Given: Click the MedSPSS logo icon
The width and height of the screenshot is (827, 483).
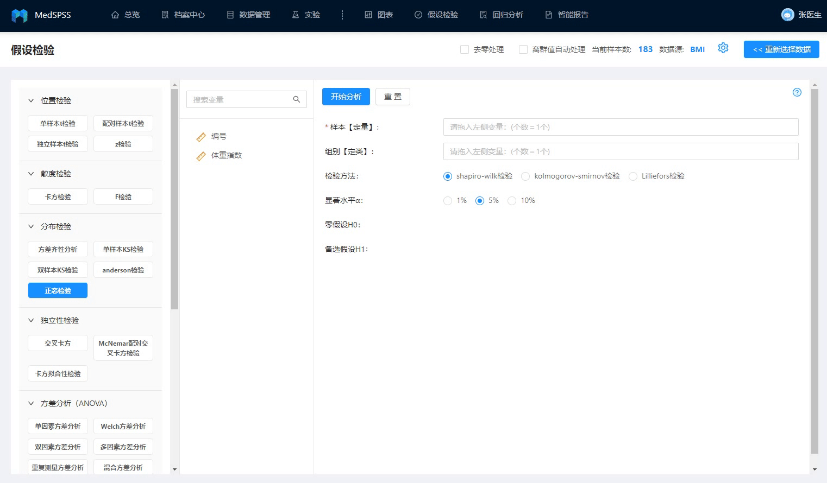Looking at the screenshot, I should [x=20, y=15].
